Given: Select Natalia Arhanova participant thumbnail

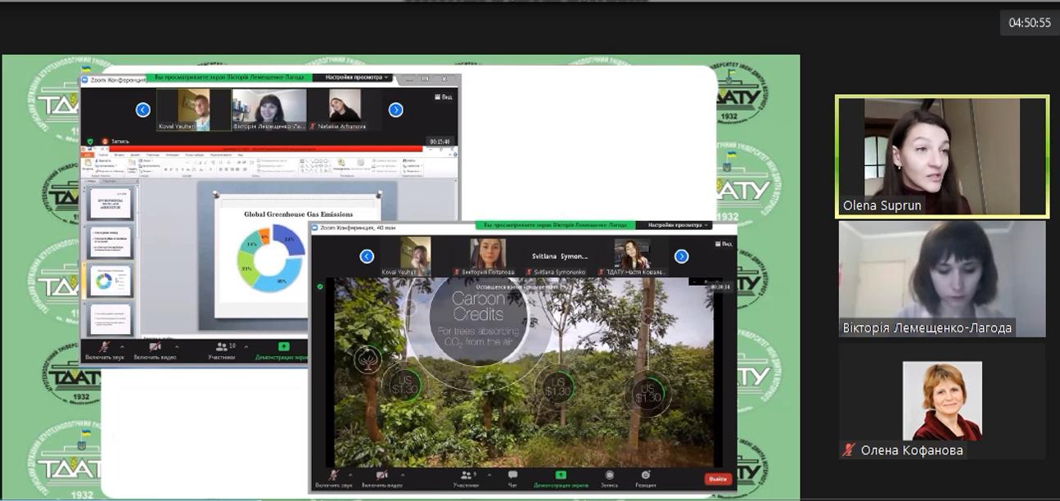Looking at the screenshot, I should (x=345, y=110).
